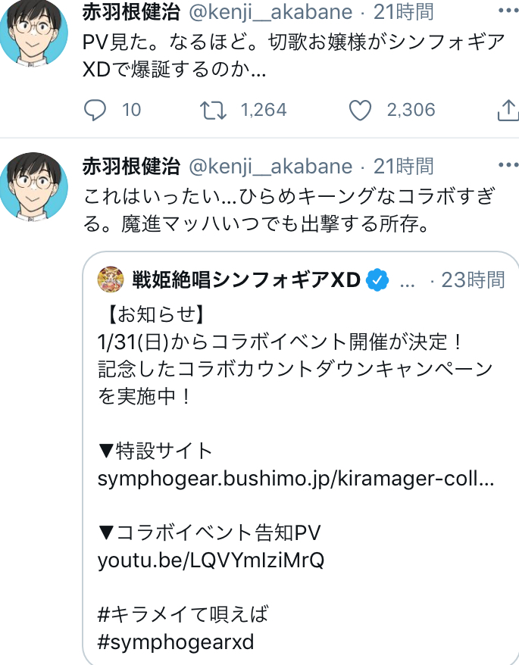Tap the 戦姫絶唱シンフォギアXD account name
Image resolution: width=519 pixels, height=665 pixels.
pyautogui.click(x=245, y=280)
